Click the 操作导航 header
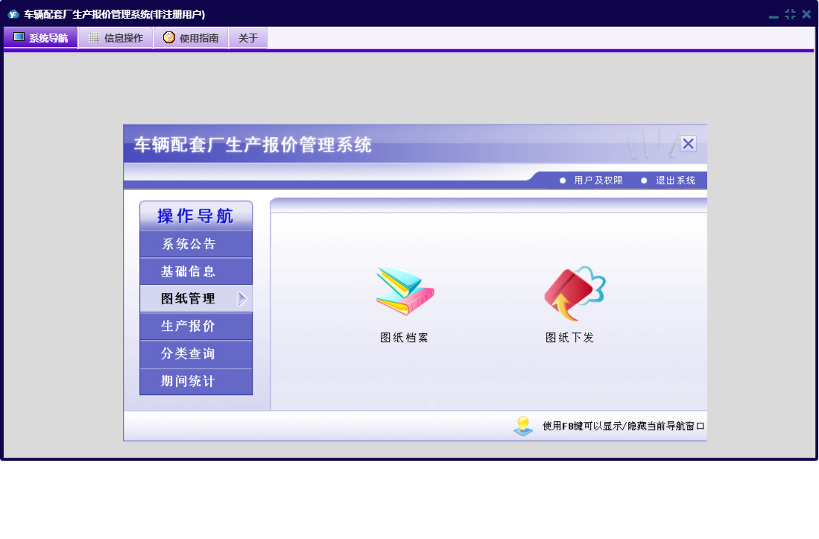The height and width of the screenshot is (539, 819). (196, 215)
